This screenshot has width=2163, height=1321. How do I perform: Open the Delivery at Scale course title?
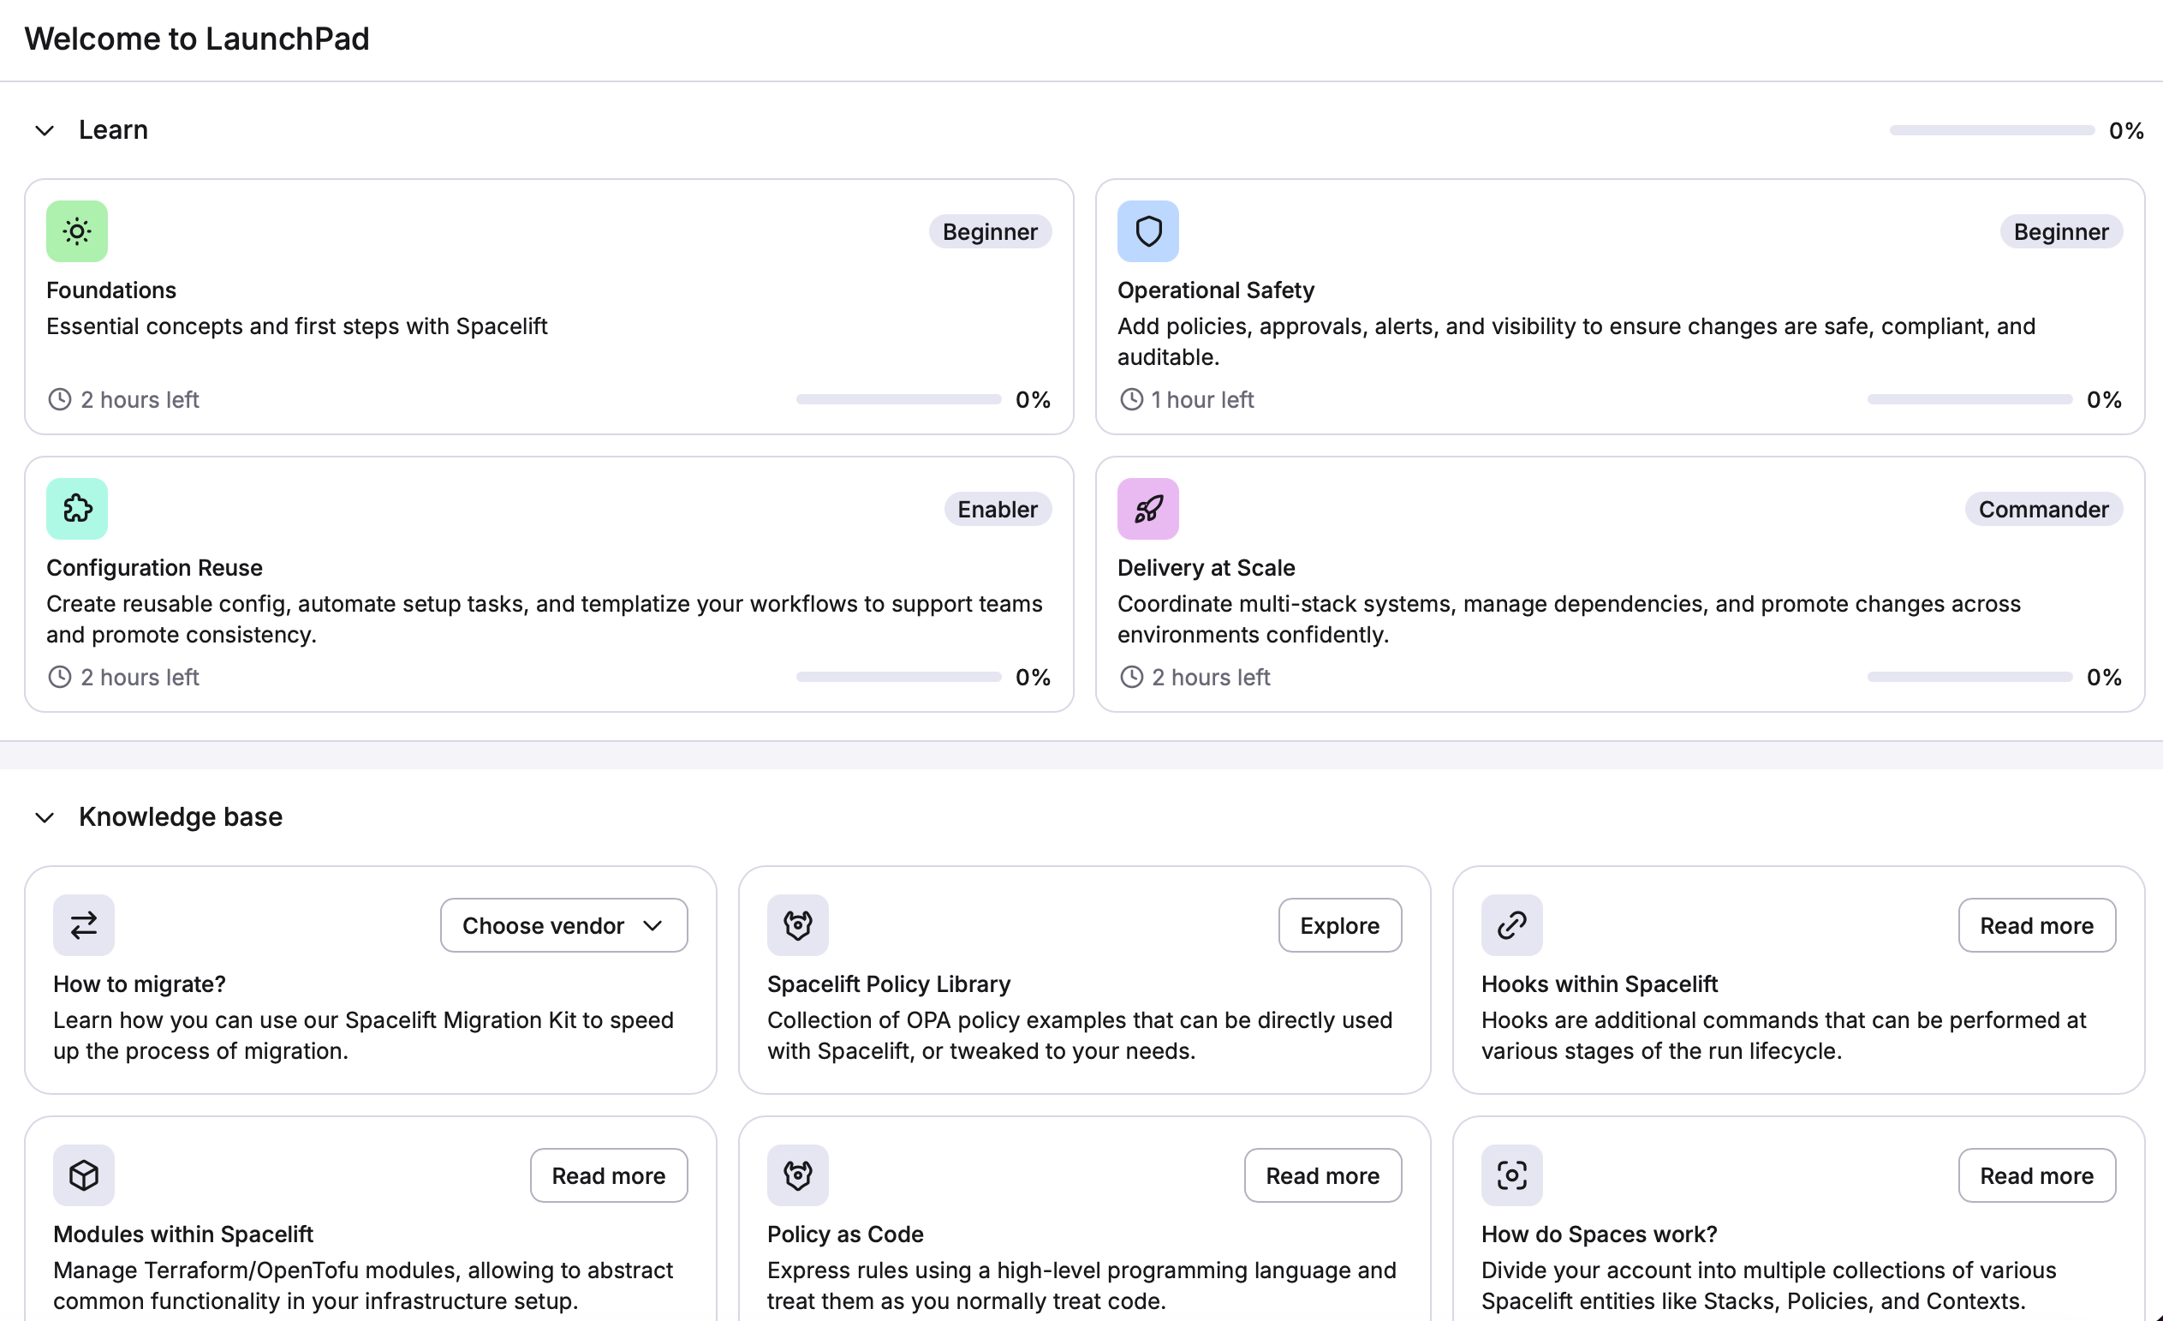tap(1207, 567)
